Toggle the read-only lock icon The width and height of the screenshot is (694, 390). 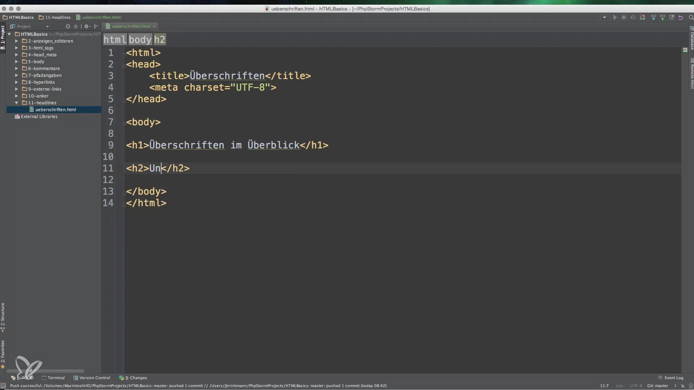click(682, 386)
